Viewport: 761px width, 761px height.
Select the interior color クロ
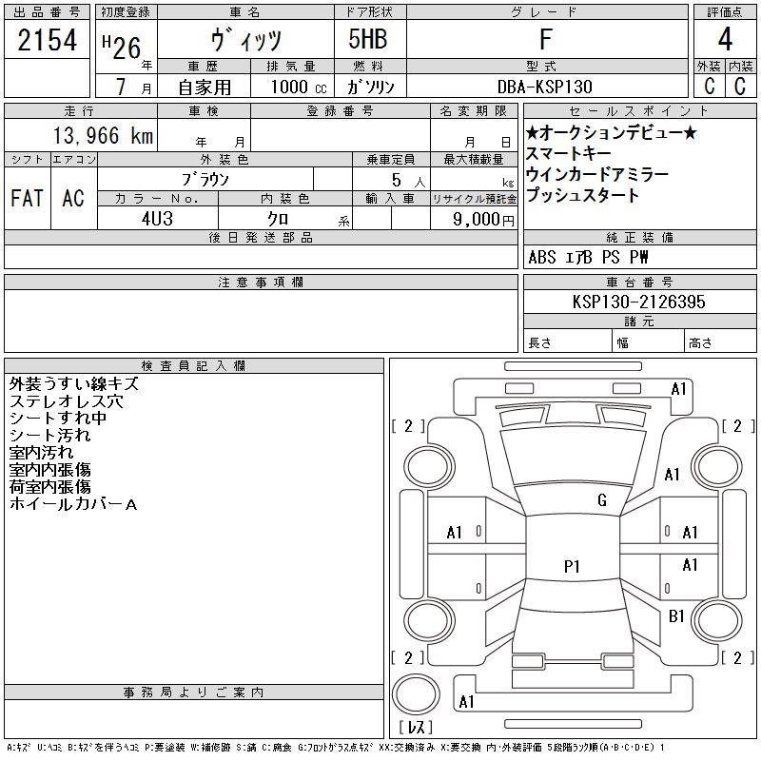coord(278,219)
